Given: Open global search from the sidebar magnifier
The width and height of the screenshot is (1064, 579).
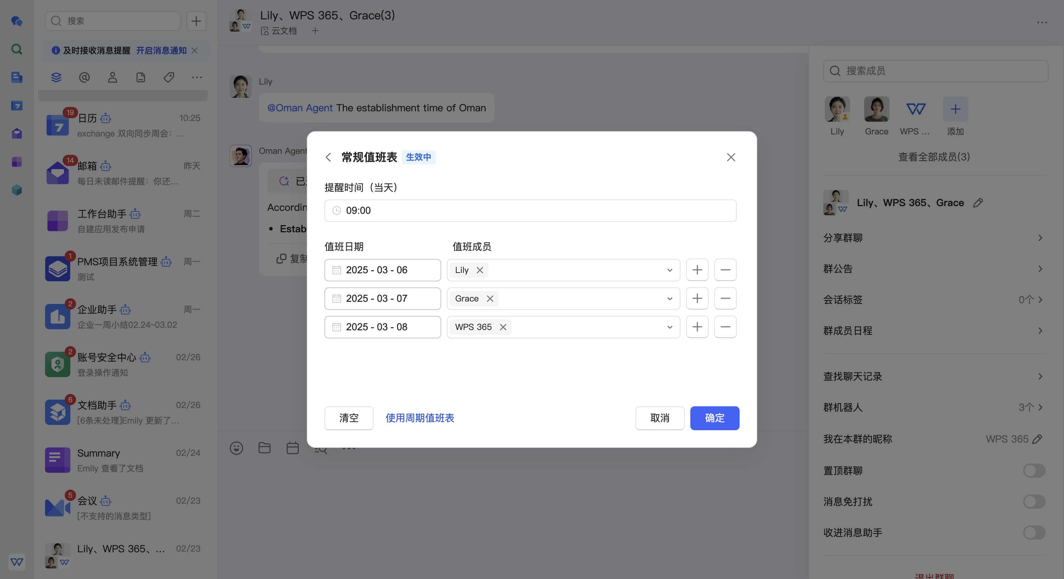Looking at the screenshot, I should pyautogui.click(x=17, y=49).
